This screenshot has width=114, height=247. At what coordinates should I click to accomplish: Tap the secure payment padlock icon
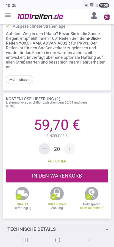pos(57,194)
